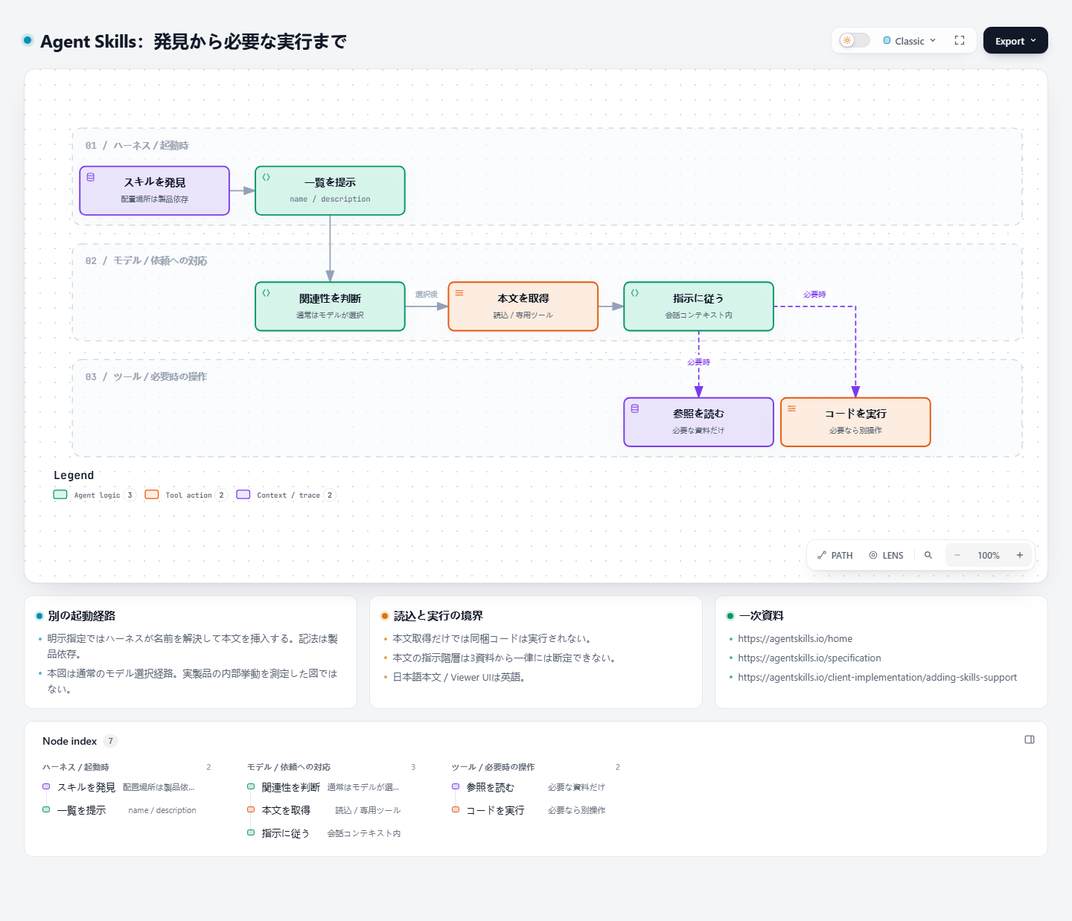Screen dimensions: 1072x921
Task: Toggle the light/dark theme switch
Action: coord(854,40)
